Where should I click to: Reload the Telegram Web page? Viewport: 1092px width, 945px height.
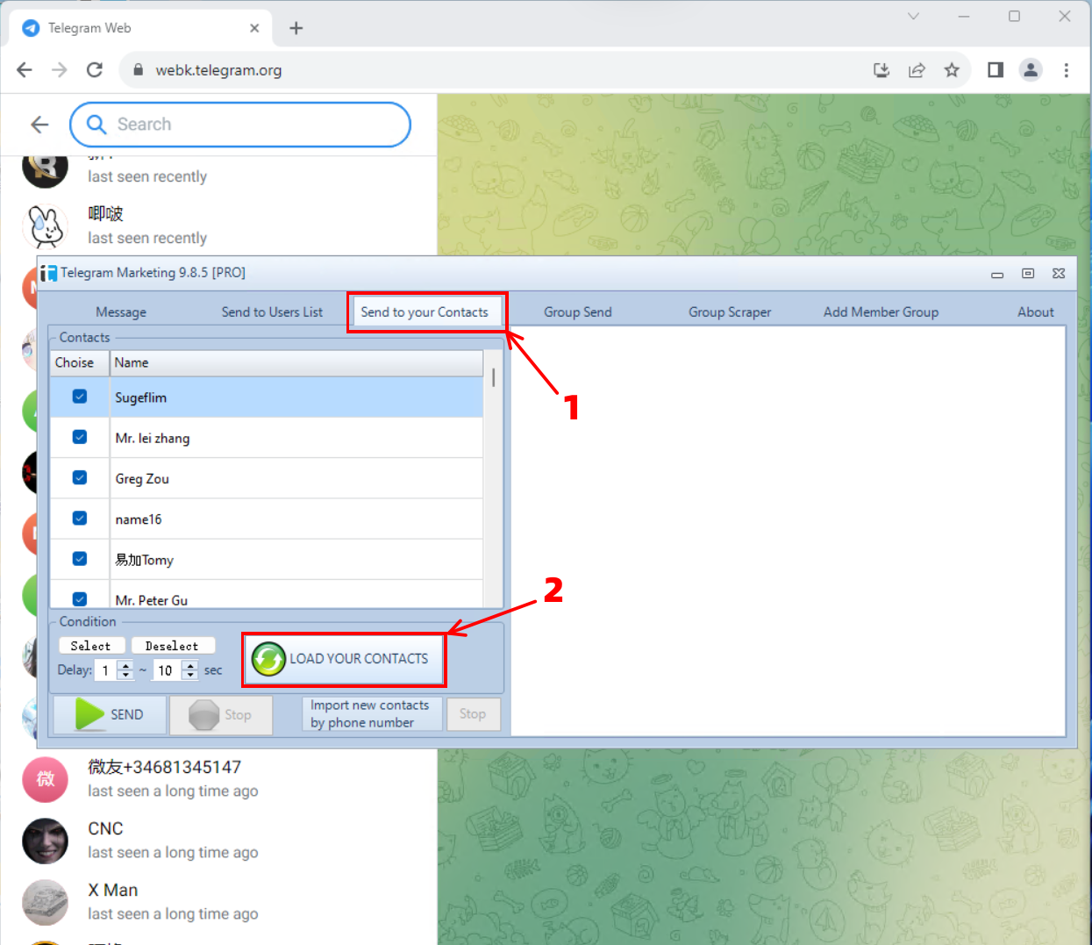coord(95,70)
